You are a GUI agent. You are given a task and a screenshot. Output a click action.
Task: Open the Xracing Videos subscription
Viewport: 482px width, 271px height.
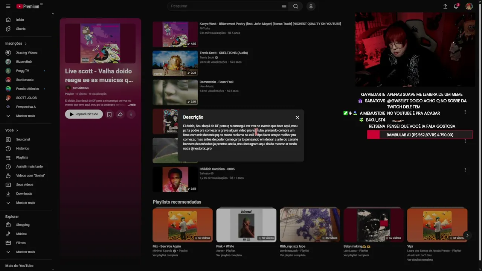coord(26,53)
